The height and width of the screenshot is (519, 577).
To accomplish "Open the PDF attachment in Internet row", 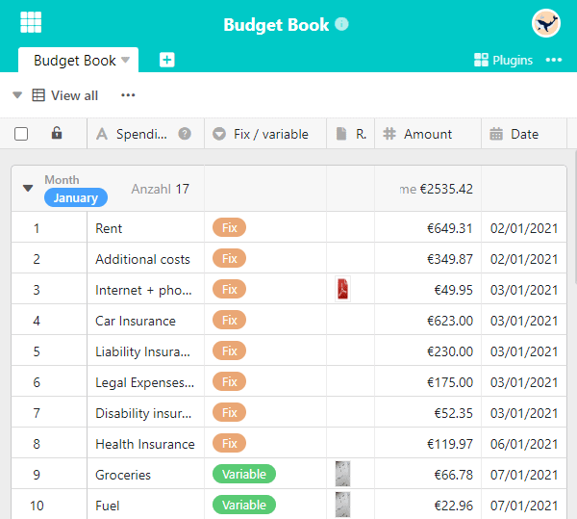I will coord(341,289).
